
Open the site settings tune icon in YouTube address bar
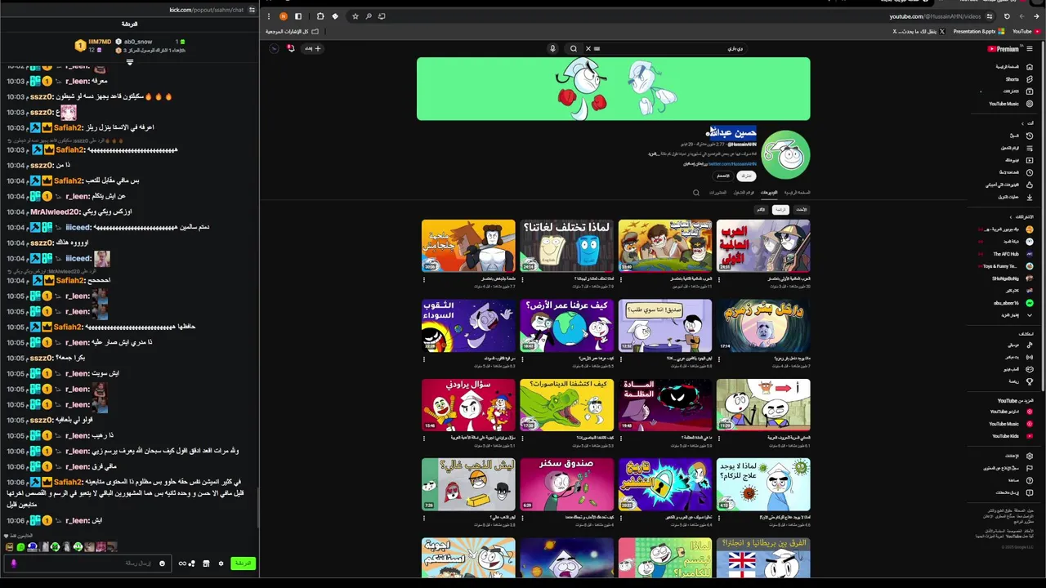point(990,16)
